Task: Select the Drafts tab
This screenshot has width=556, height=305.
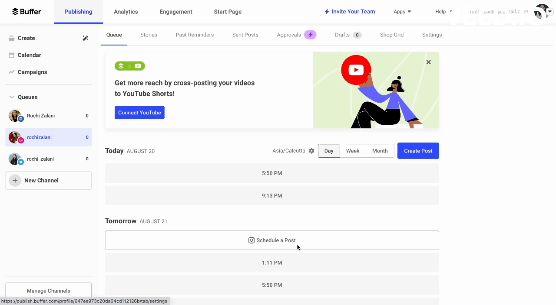Action: (348, 35)
